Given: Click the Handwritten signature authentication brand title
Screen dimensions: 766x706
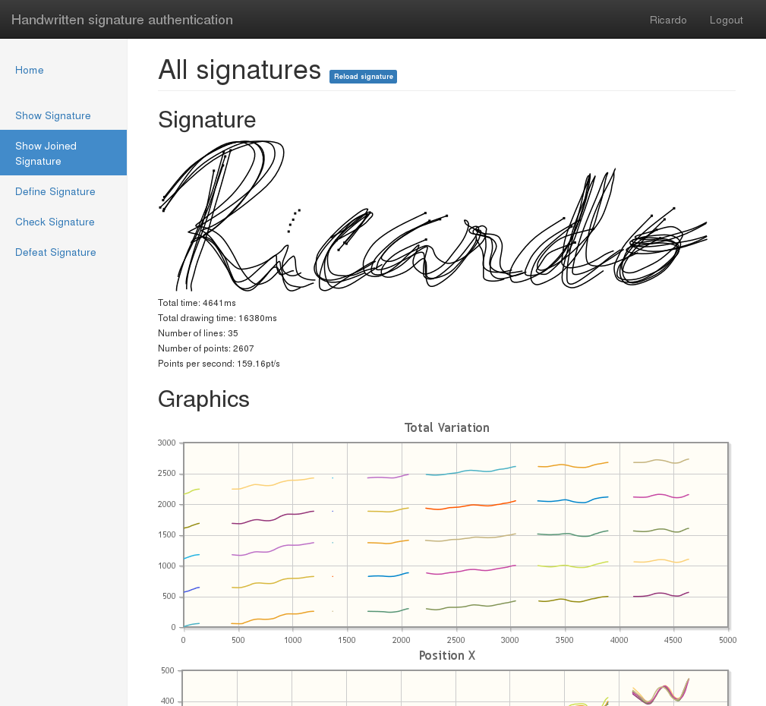Looking at the screenshot, I should click(122, 20).
